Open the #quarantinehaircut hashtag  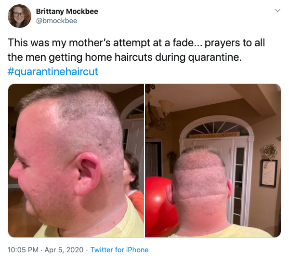pos(53,71)
